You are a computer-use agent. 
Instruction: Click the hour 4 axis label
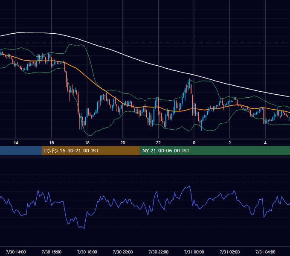point(265,143)
